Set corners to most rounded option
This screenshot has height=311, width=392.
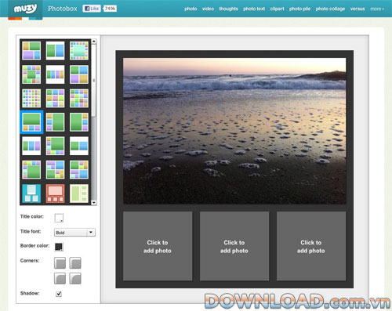[x=75, y=278]
